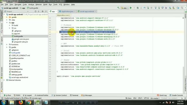The width and height of the screenshot is (187, 105).
Task: Open the Tools menu
Action: click(55, 5)
